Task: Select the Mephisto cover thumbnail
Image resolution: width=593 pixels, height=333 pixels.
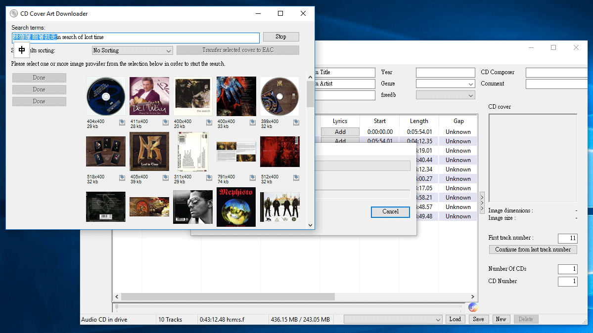Action: point(236,207)
